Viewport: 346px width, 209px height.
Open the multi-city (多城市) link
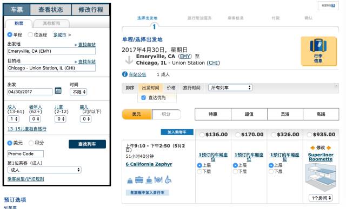[x=60, y=34]
